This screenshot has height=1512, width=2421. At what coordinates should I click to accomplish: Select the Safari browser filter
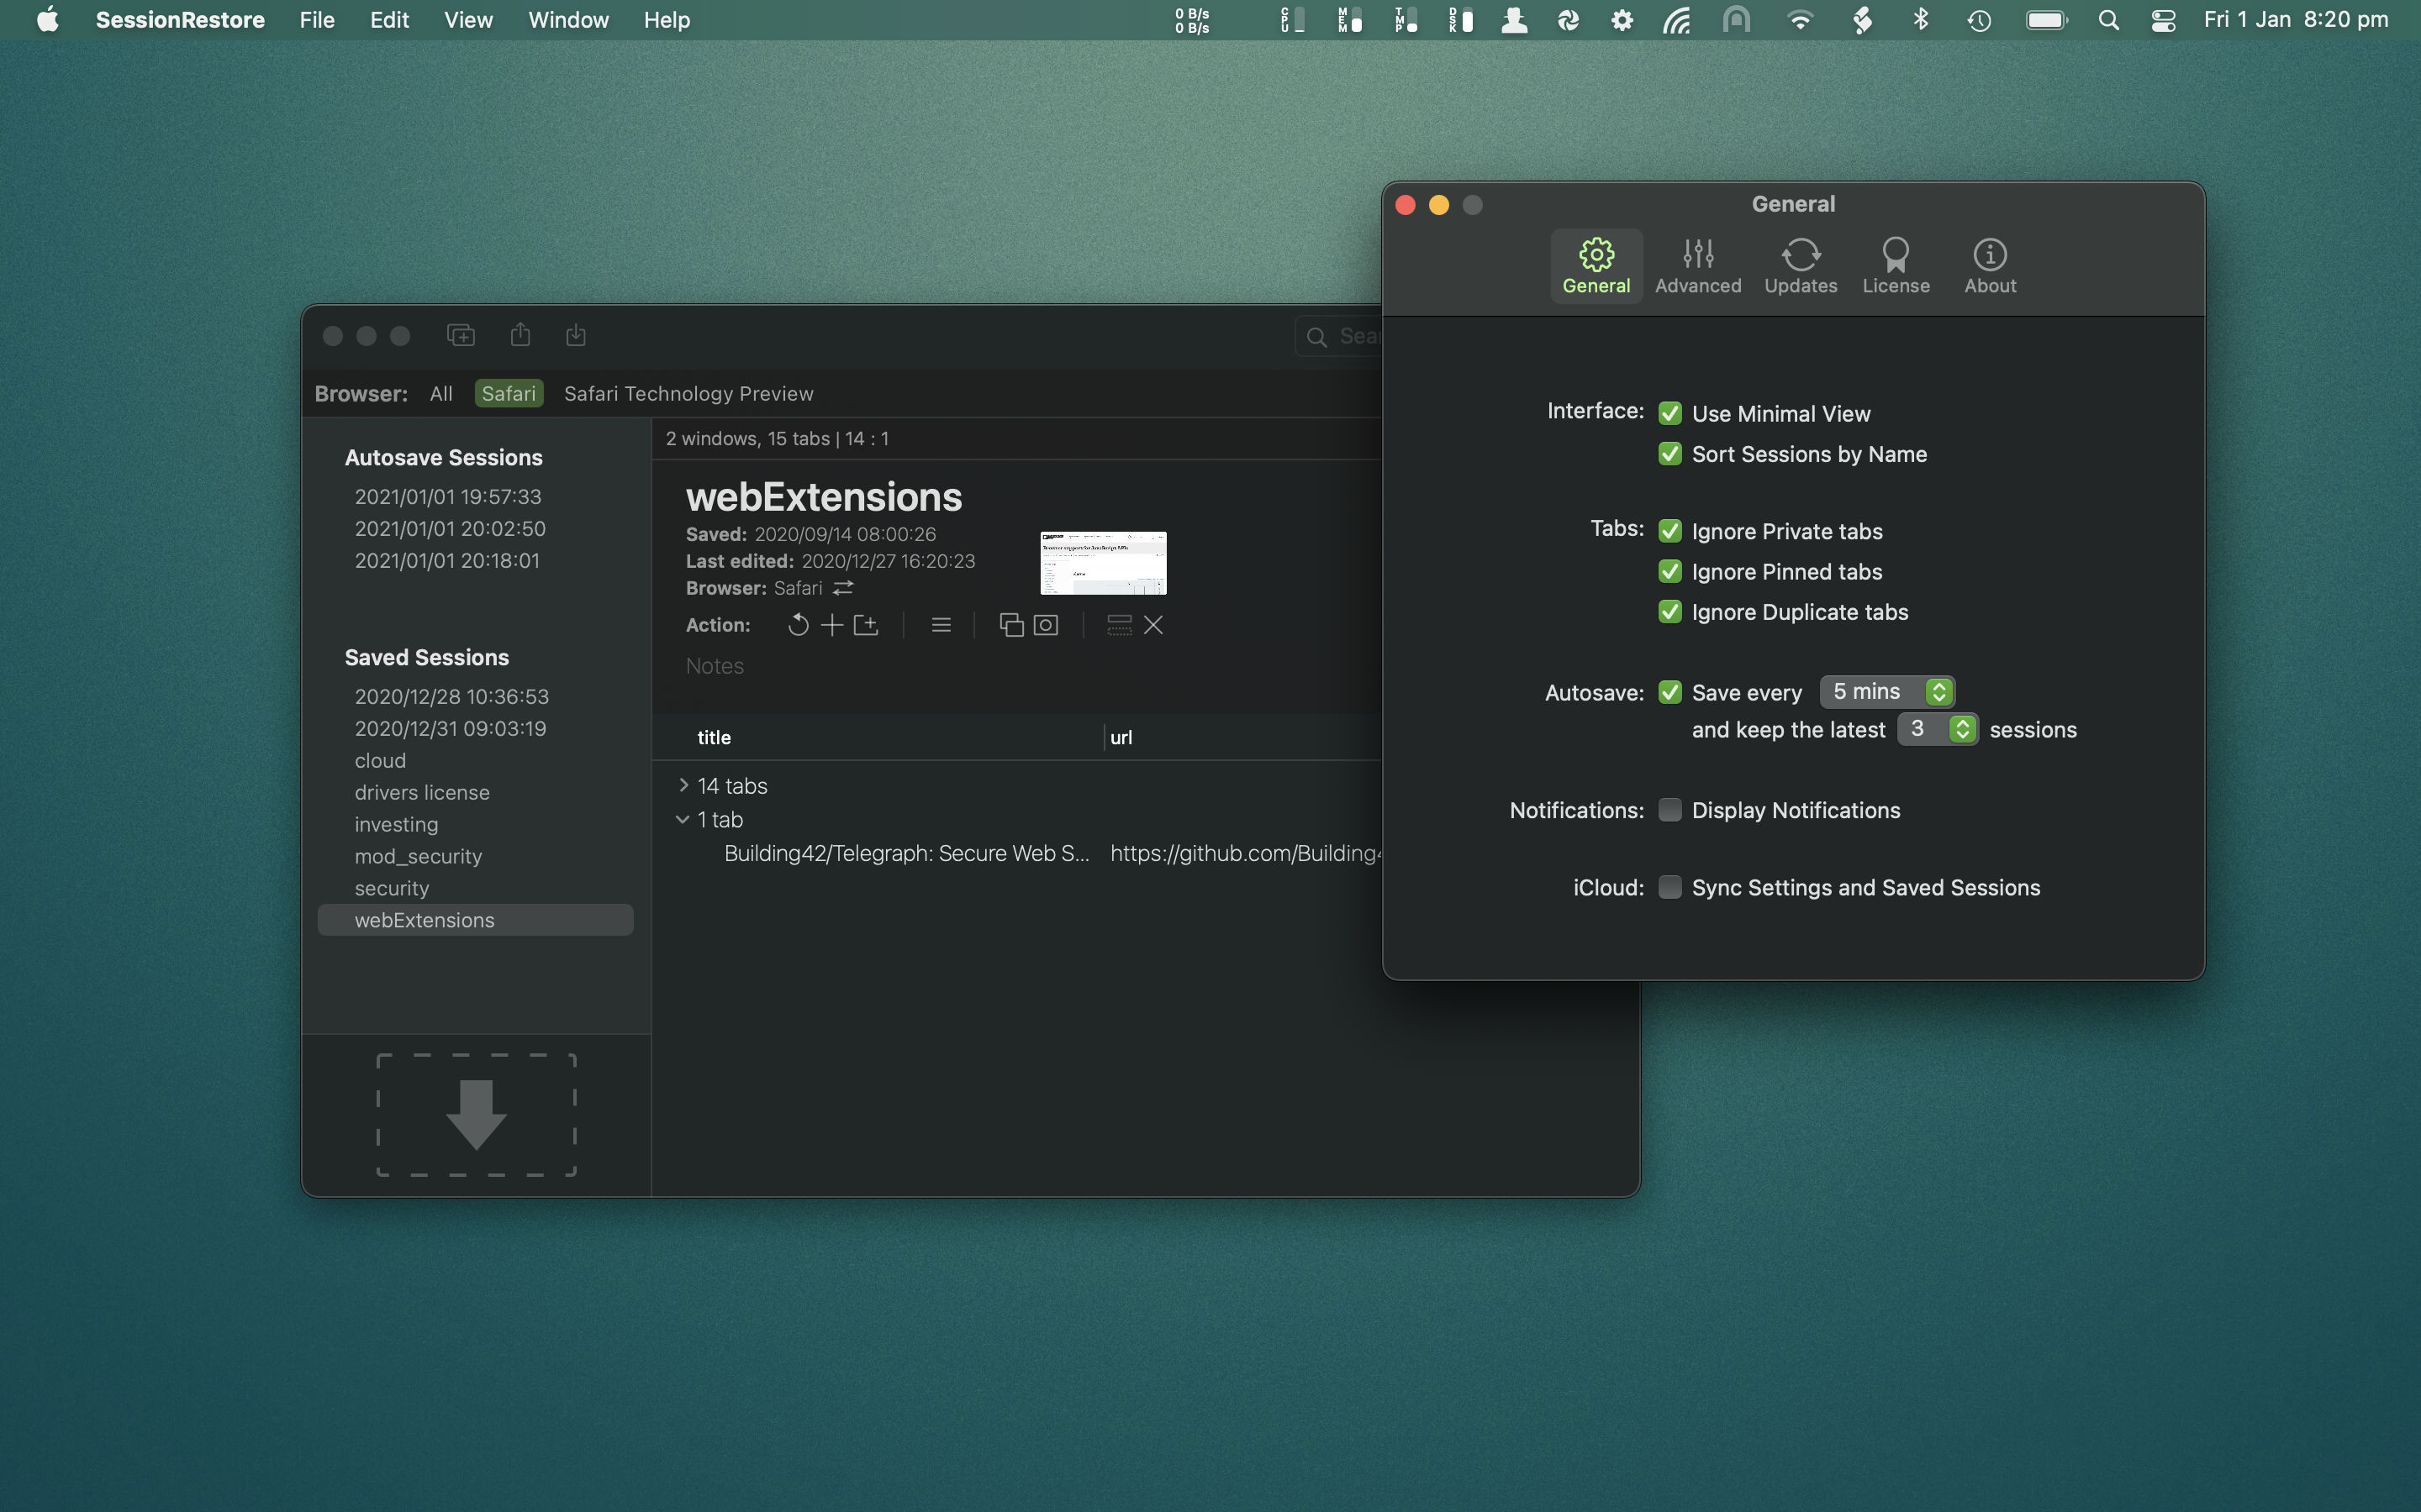coord(509,393)
